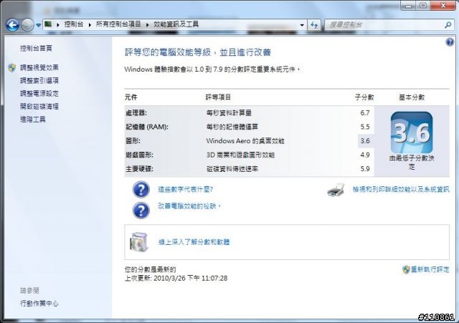Open 這些數字代表什麼? link

click(186, 189)
